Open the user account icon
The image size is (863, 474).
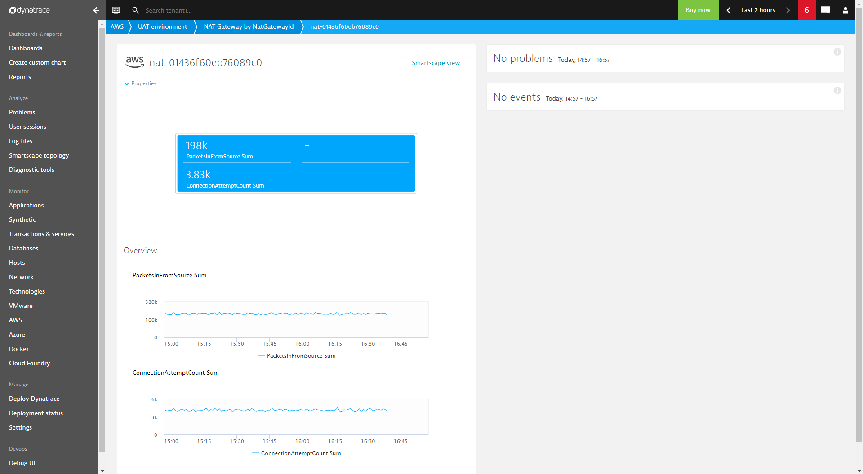point(845,10)
